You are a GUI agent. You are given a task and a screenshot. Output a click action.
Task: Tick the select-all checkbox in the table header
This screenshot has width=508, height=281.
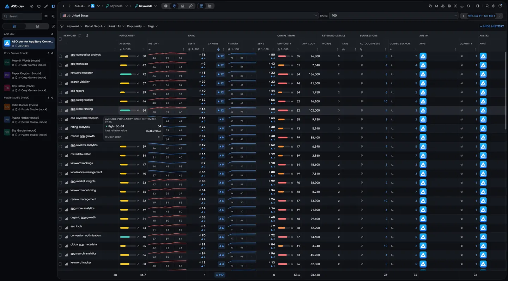coord(60,39)
